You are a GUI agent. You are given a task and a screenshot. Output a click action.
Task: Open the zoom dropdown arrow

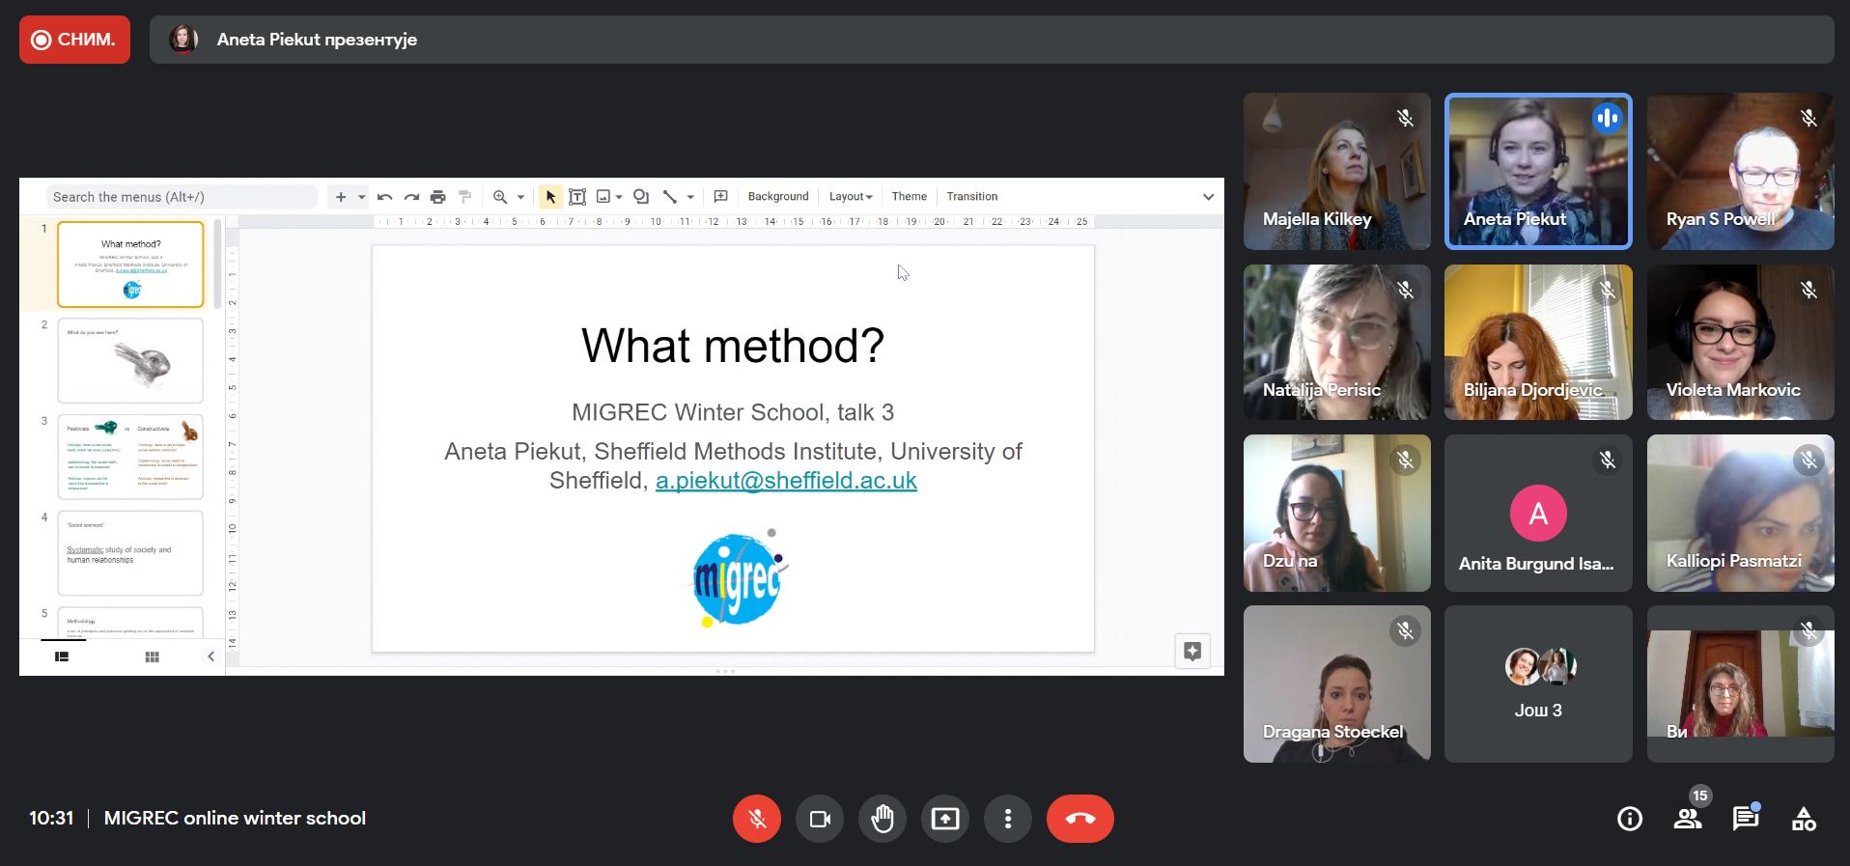pyautogui.click(x=520, y=197)
